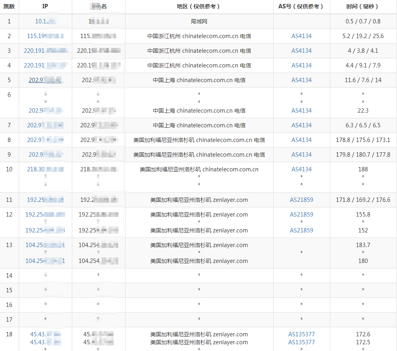This screenshot has width=397, height=351.
Task: Click the underlined 202.97 IP link in hop 5
Action: click(45, 80)
